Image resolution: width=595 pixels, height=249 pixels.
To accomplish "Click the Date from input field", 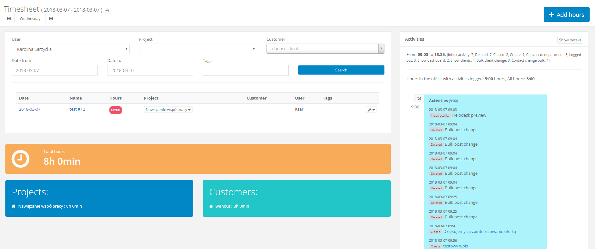I will [x=55, y=70].
